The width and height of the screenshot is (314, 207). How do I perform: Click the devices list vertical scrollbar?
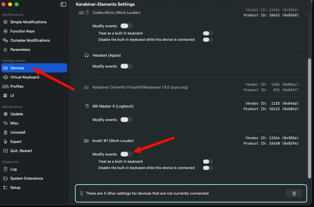click(309, 118)
